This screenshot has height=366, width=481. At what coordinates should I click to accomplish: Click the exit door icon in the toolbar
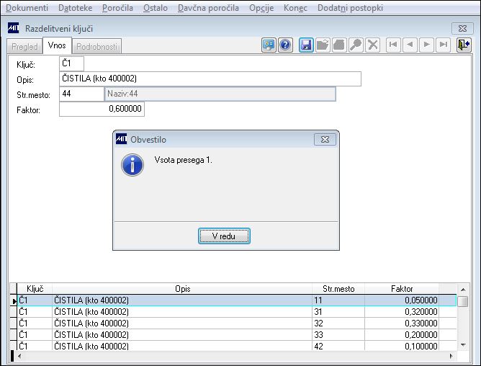[464, 45]
